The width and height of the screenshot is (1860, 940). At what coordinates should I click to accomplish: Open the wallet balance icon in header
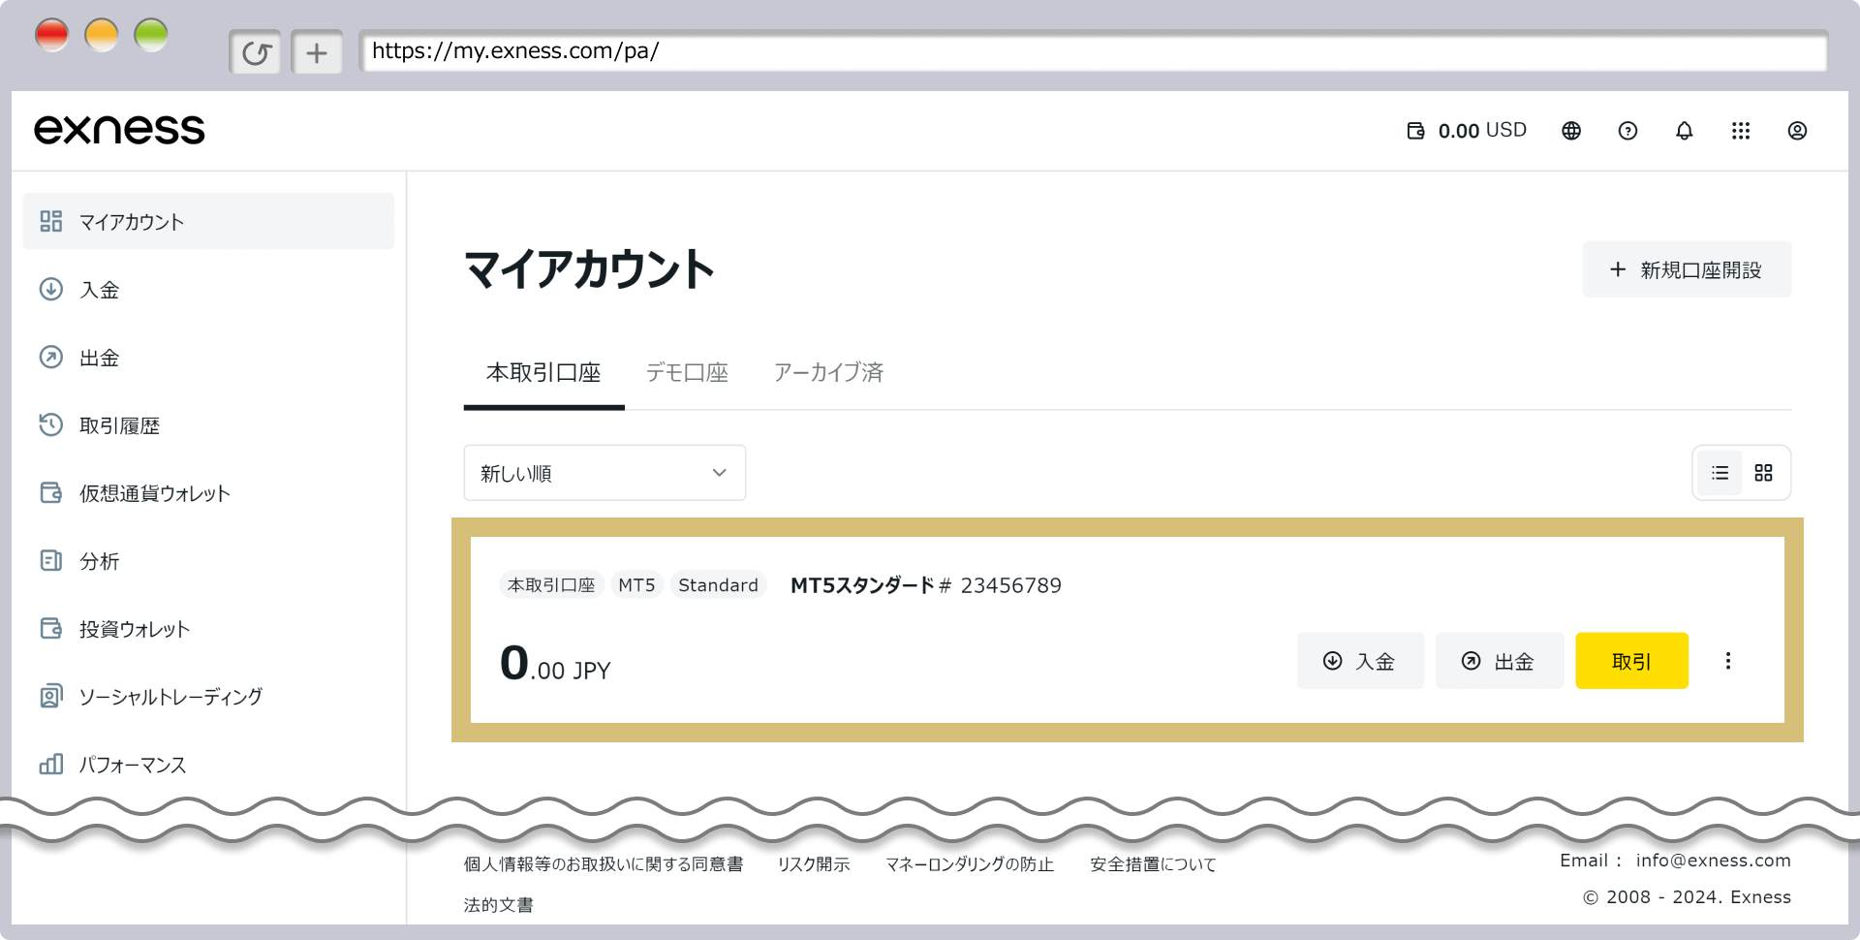pyautogui.click(x=1415, y=131)
